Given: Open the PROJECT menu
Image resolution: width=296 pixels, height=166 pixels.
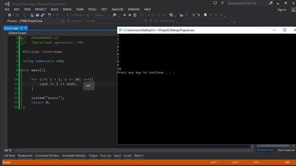Looking at the screenshot, I should click(x=40, y=9).
